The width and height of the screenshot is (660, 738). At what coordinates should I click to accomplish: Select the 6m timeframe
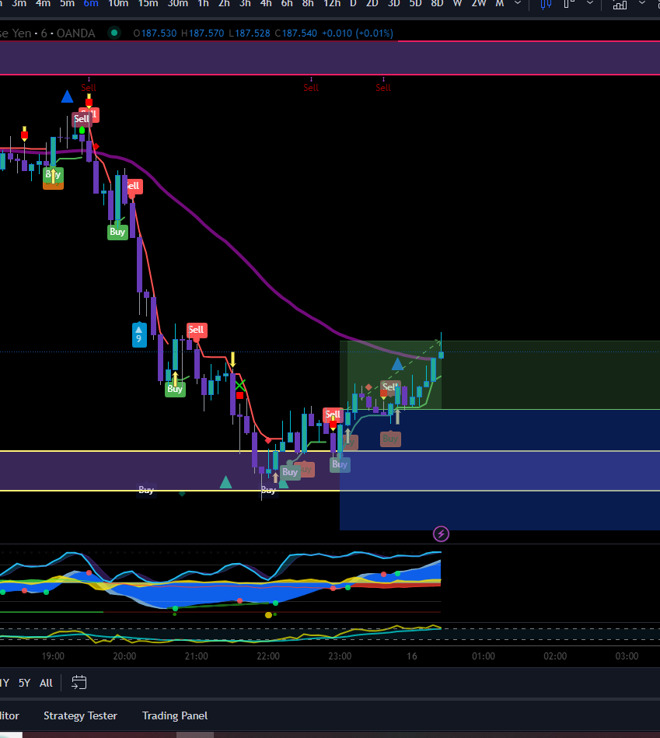(91, 4)
